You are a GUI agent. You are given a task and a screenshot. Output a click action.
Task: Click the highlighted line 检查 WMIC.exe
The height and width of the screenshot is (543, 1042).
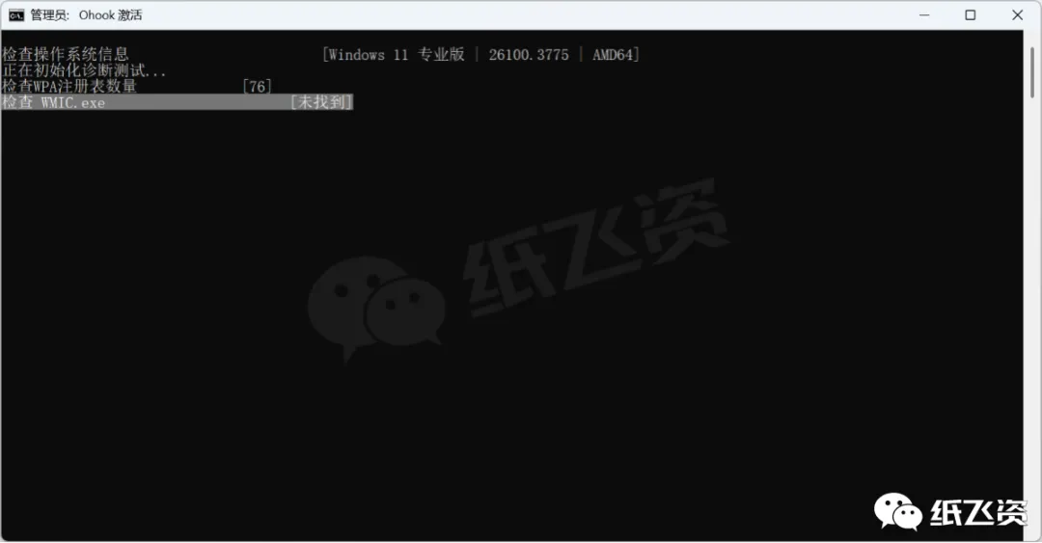(x=177, y=102)
